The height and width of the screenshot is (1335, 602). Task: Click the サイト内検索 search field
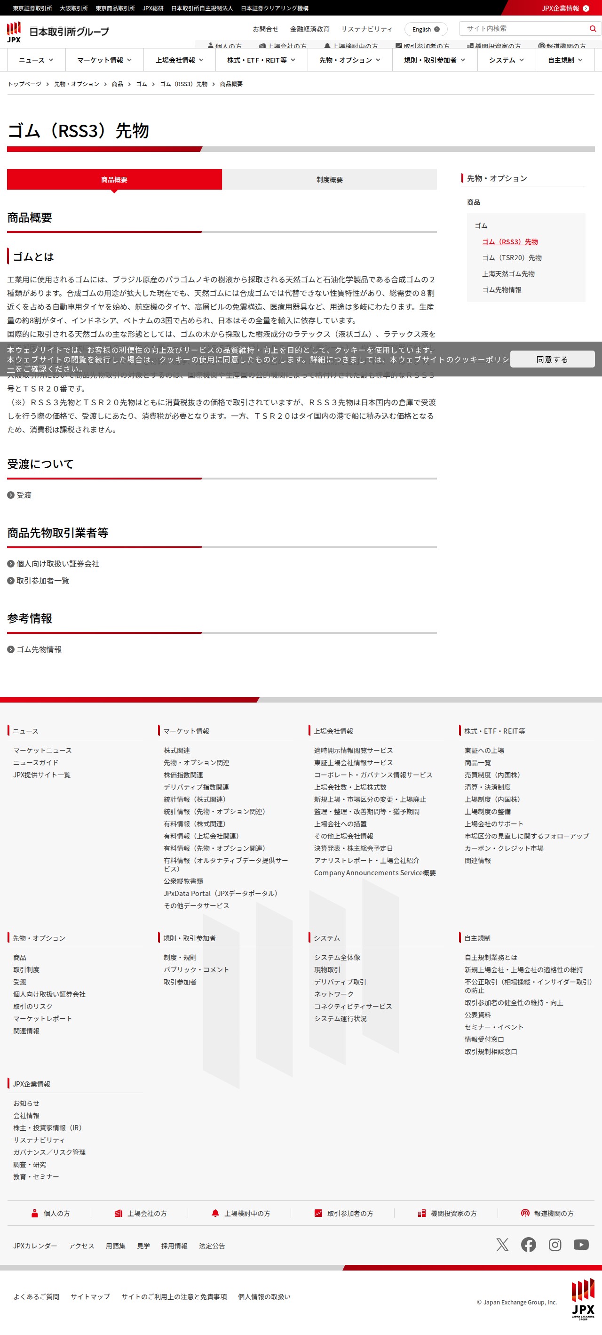524,29
